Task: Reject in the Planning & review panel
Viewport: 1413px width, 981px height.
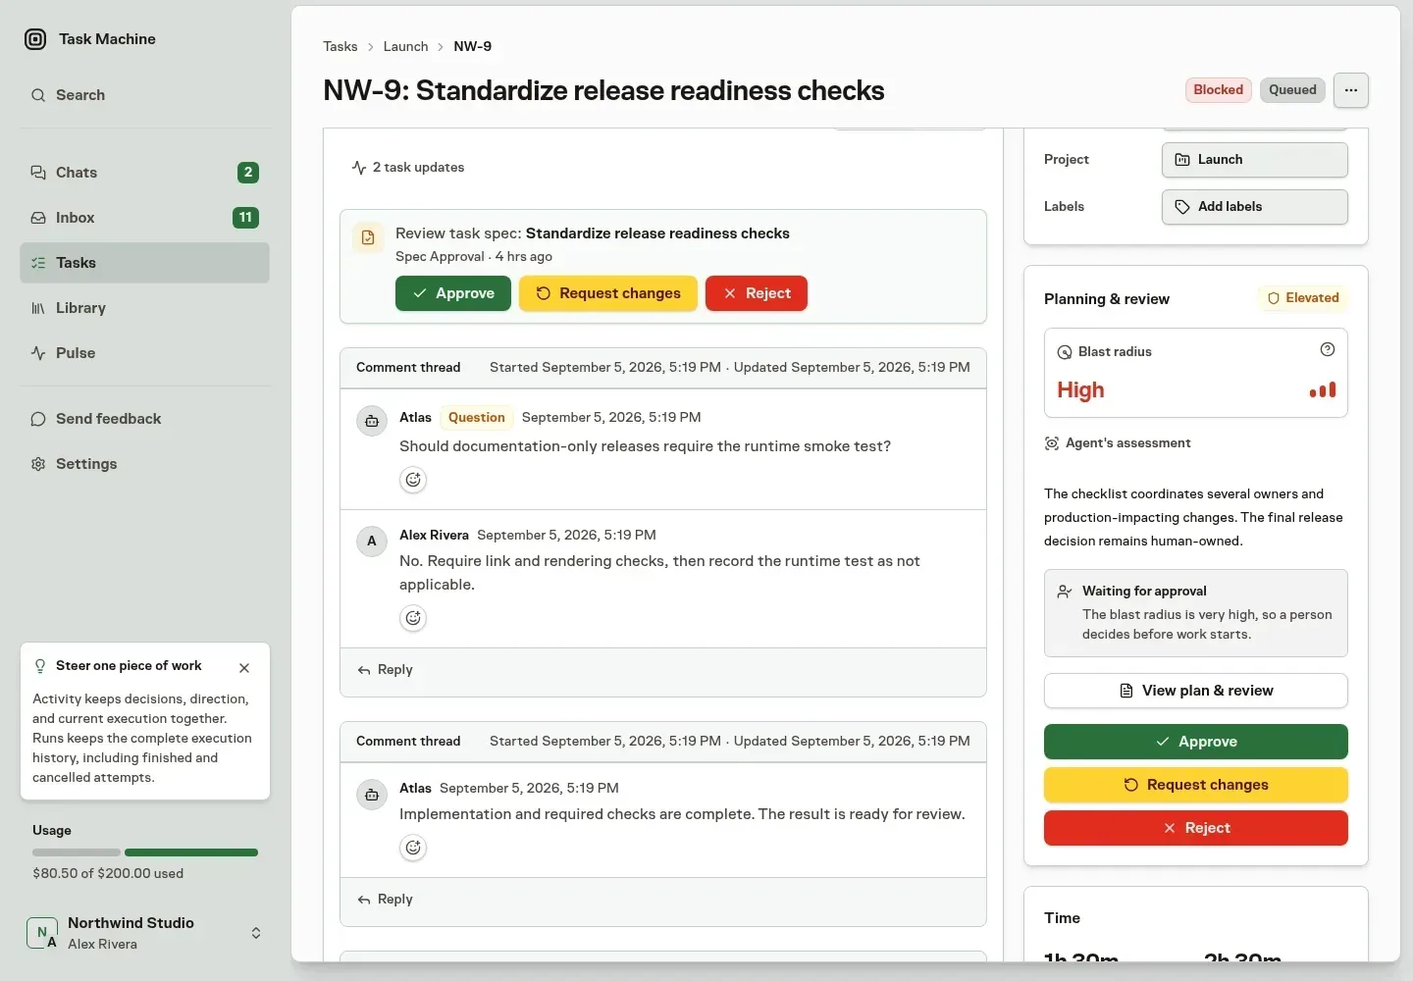Action: pos(1196,828)
